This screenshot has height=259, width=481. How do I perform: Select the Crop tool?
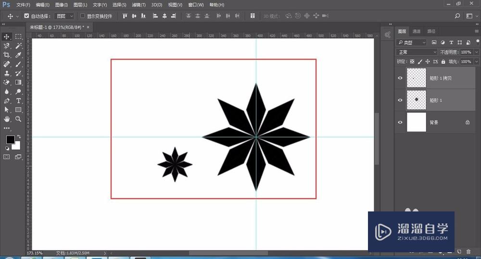(x=7, y=55)
